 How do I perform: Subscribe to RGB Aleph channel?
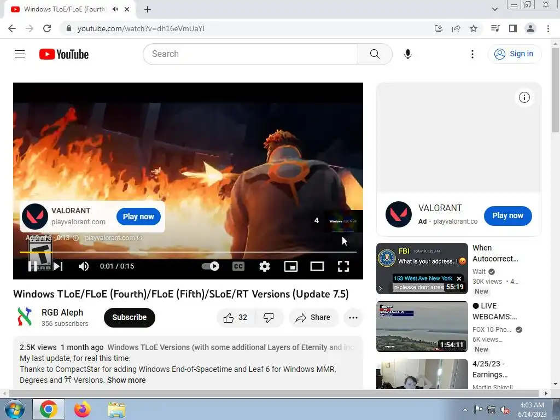click(129, 317)
